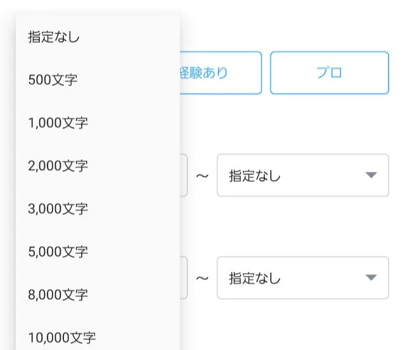Click the lower-right dropdown's arrow icon
Image resolution: width=405 pixels, height=350 pixels.
click(x=371, y=277)
